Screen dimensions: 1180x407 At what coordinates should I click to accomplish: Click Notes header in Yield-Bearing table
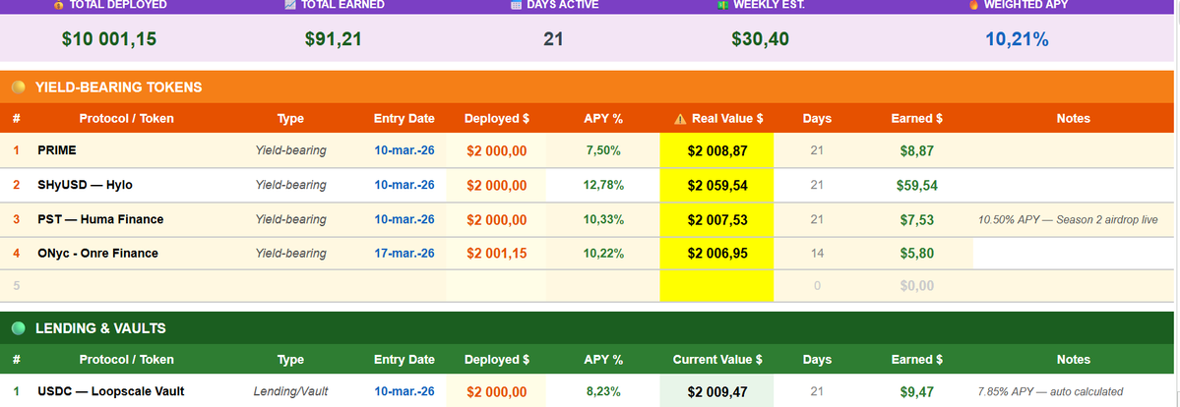pos(1073,119)
